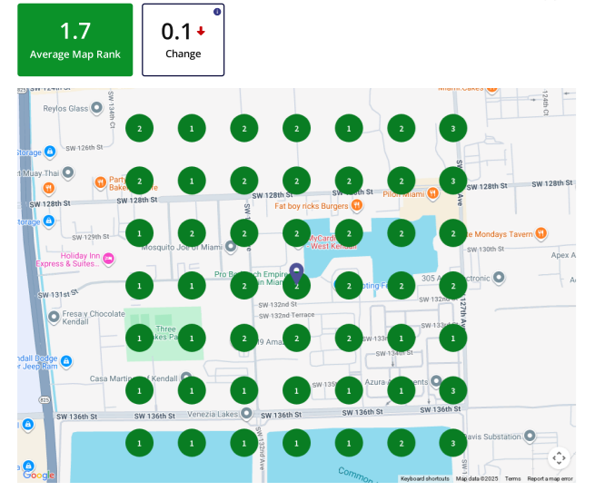Open Keyboard shortcuts on the map
605x491 pixels.
pos(424,478)
